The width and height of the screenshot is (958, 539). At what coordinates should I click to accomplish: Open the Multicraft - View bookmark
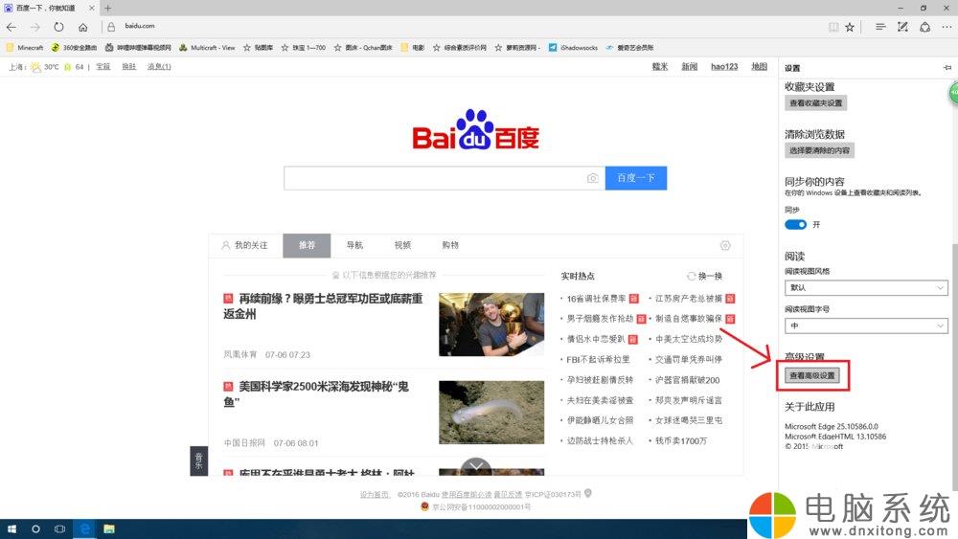(x=207, y=48)
